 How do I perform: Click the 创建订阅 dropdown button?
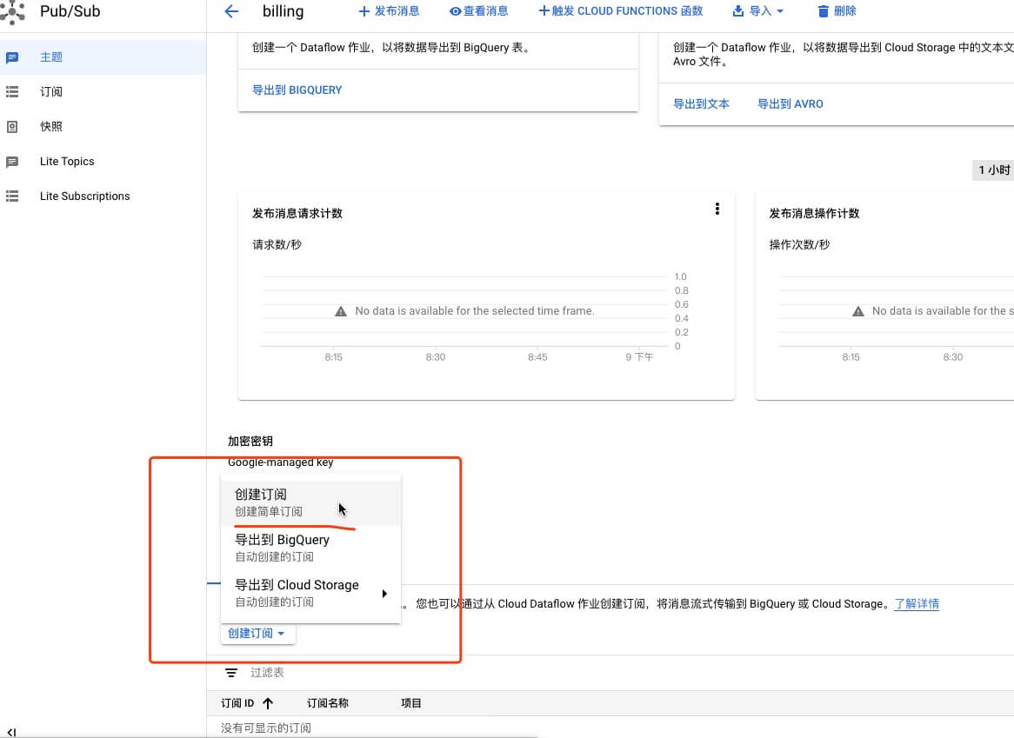[x=257, y=634]
